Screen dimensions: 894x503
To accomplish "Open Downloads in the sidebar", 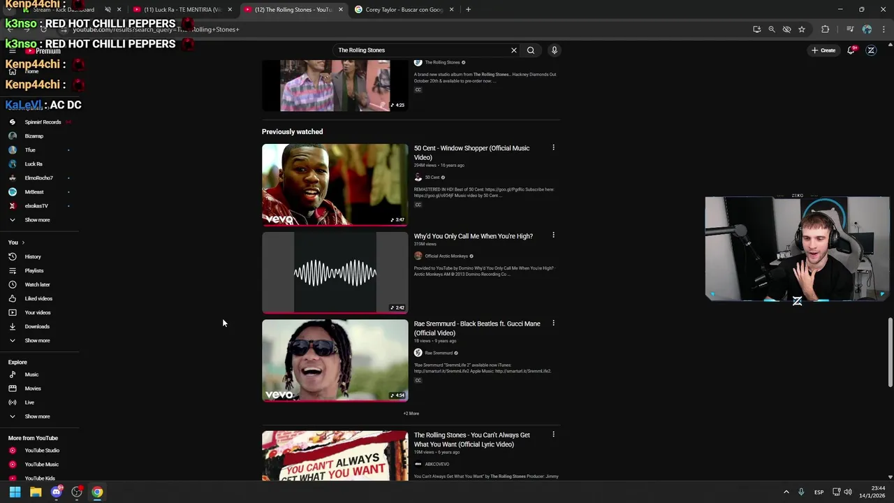I will point(37,326).
